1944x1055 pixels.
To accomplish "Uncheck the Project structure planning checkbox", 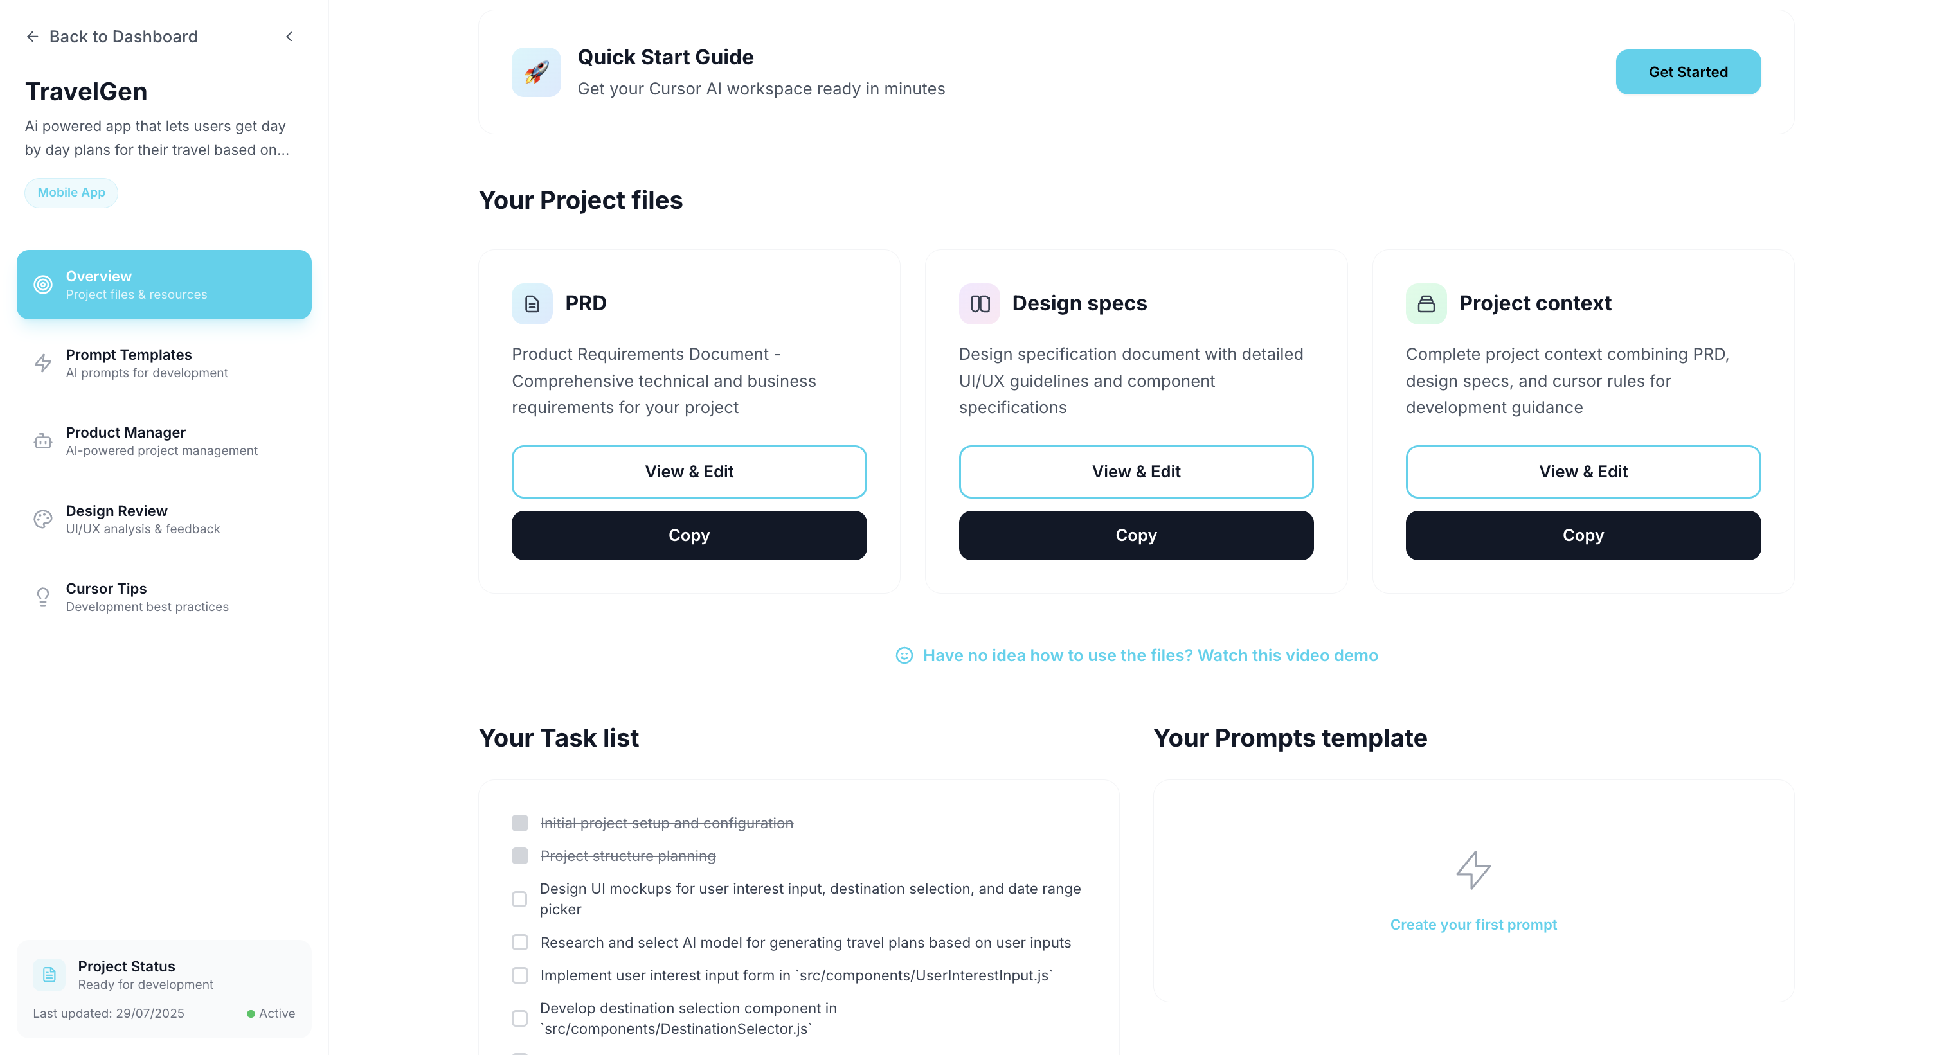I will click(x=520, y=856).
